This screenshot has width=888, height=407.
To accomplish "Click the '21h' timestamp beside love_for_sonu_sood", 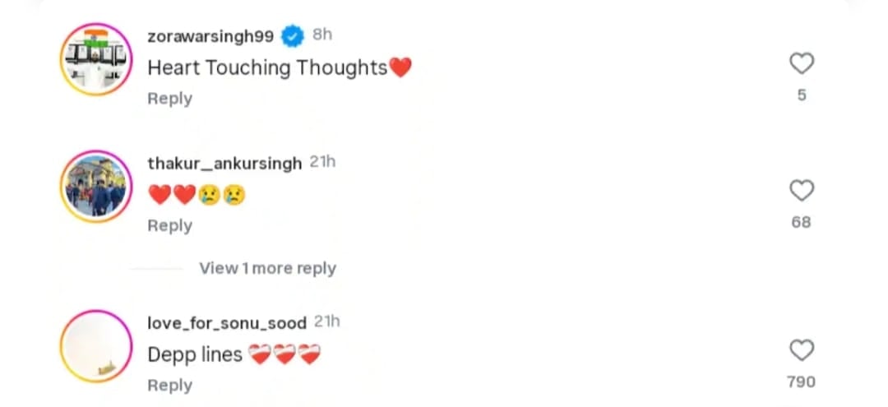I will pos(326,322).
